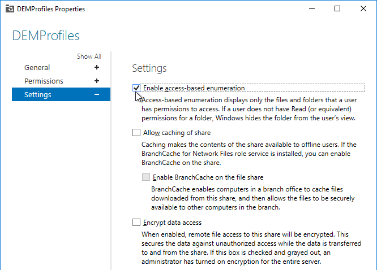
Task: Check Encrypt data access checkbox
Action: point(136,222)
